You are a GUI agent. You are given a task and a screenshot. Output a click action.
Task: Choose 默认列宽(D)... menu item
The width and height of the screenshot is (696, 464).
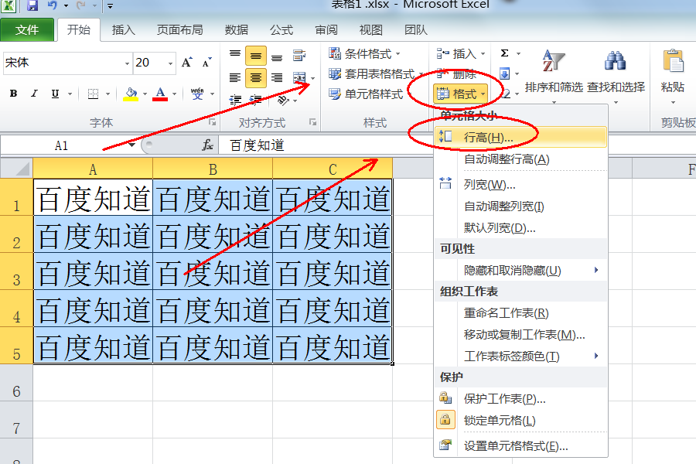pos(520,228)
